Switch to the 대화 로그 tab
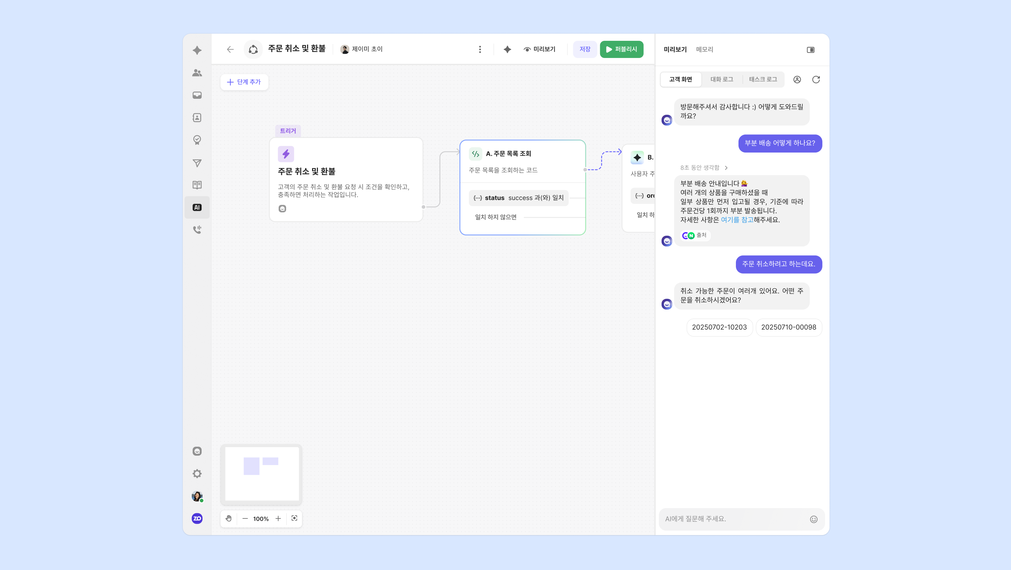 [x=721, y=80]
